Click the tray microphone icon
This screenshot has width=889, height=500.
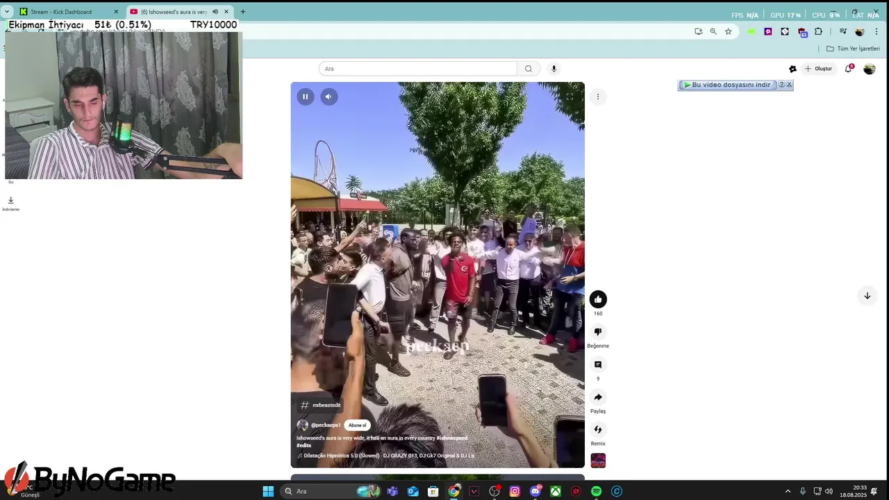(x=803, y=491)
